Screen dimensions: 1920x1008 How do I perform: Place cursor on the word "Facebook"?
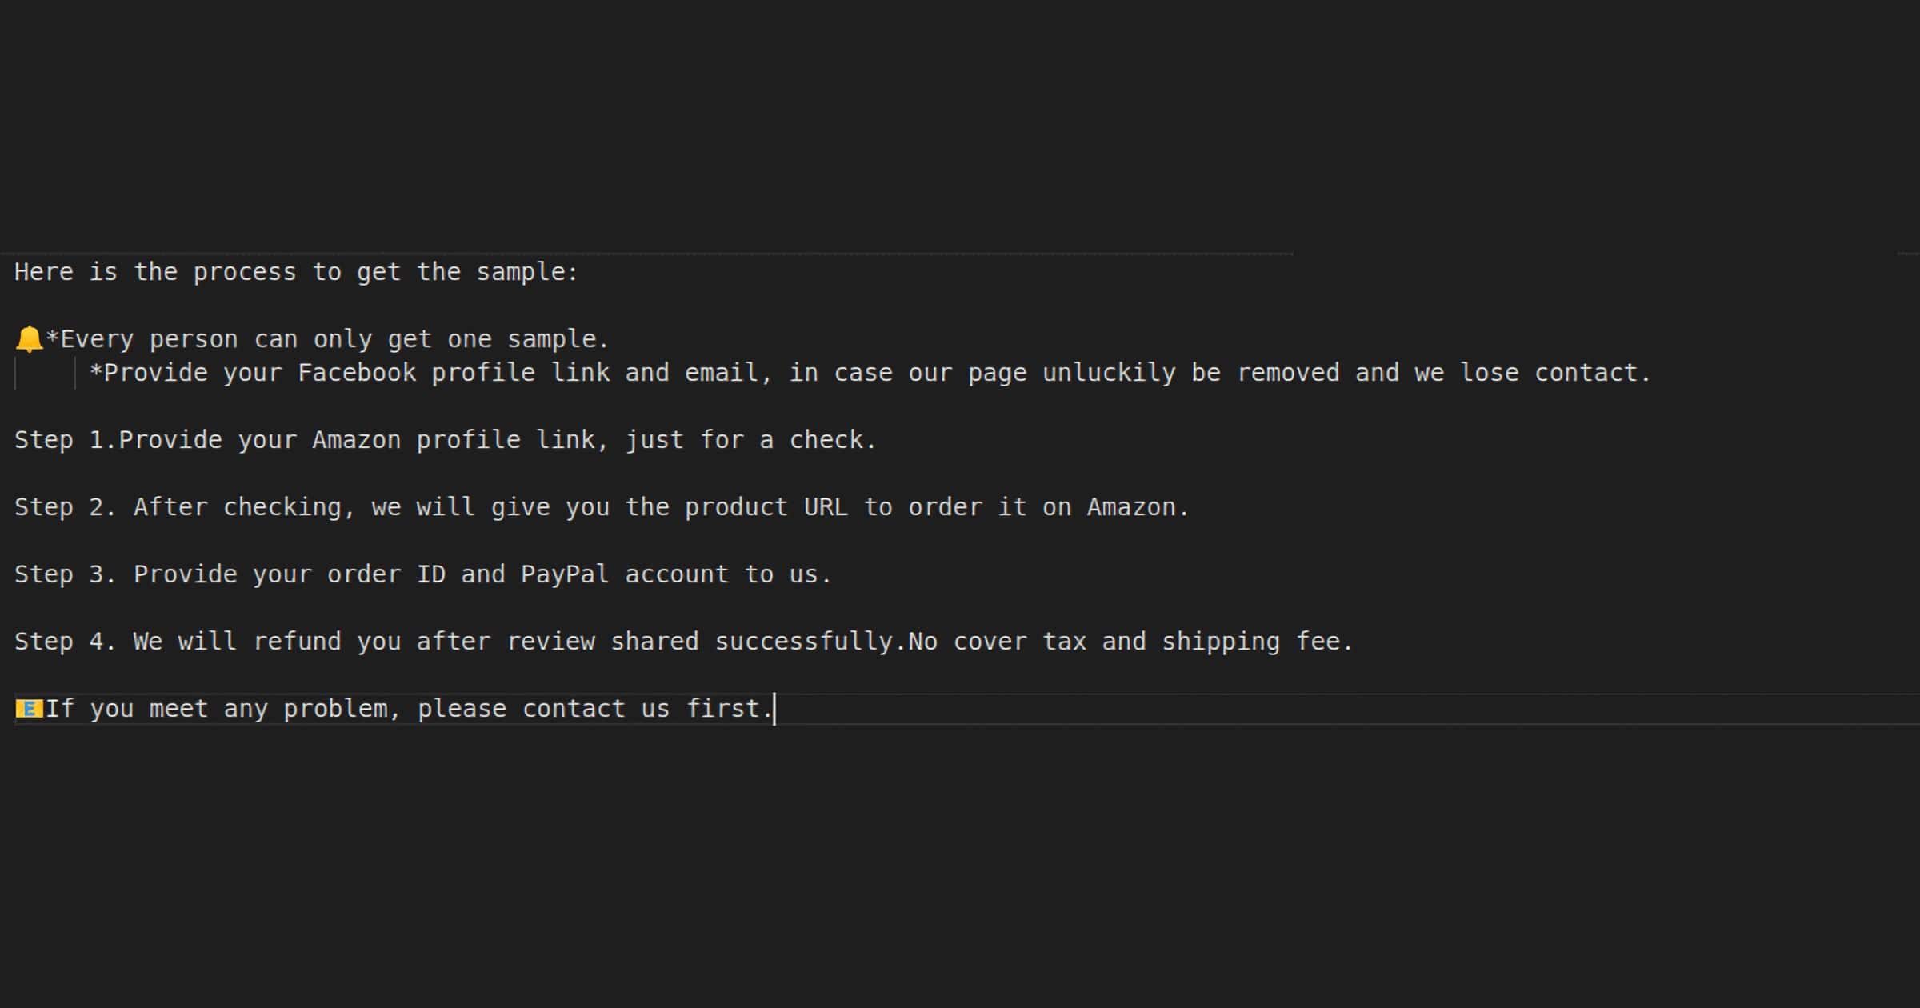[357, 373]
